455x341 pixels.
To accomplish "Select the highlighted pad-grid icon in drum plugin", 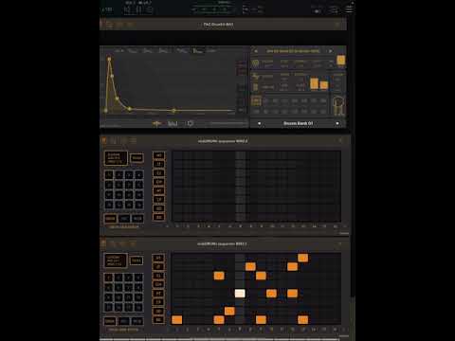I will coord(256,101).
